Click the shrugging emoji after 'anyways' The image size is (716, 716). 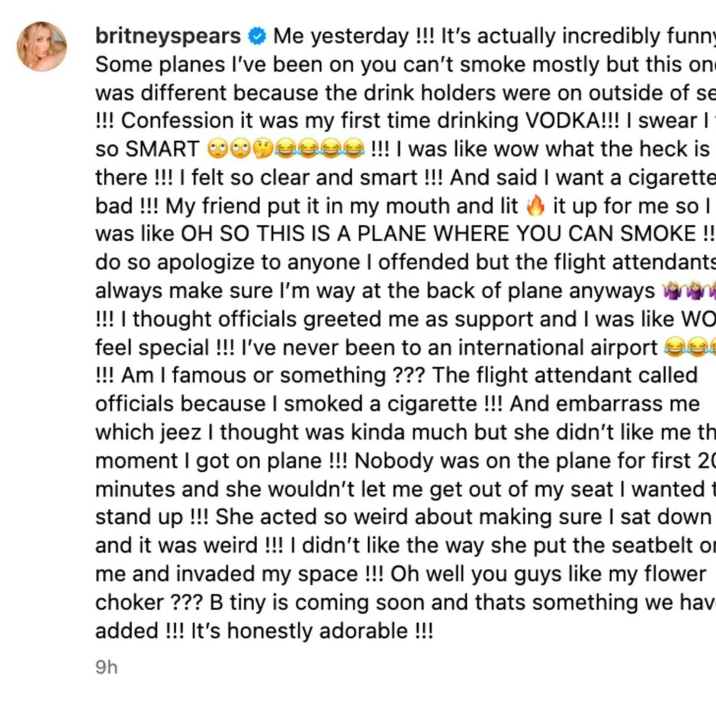click(x=671, y=290)
